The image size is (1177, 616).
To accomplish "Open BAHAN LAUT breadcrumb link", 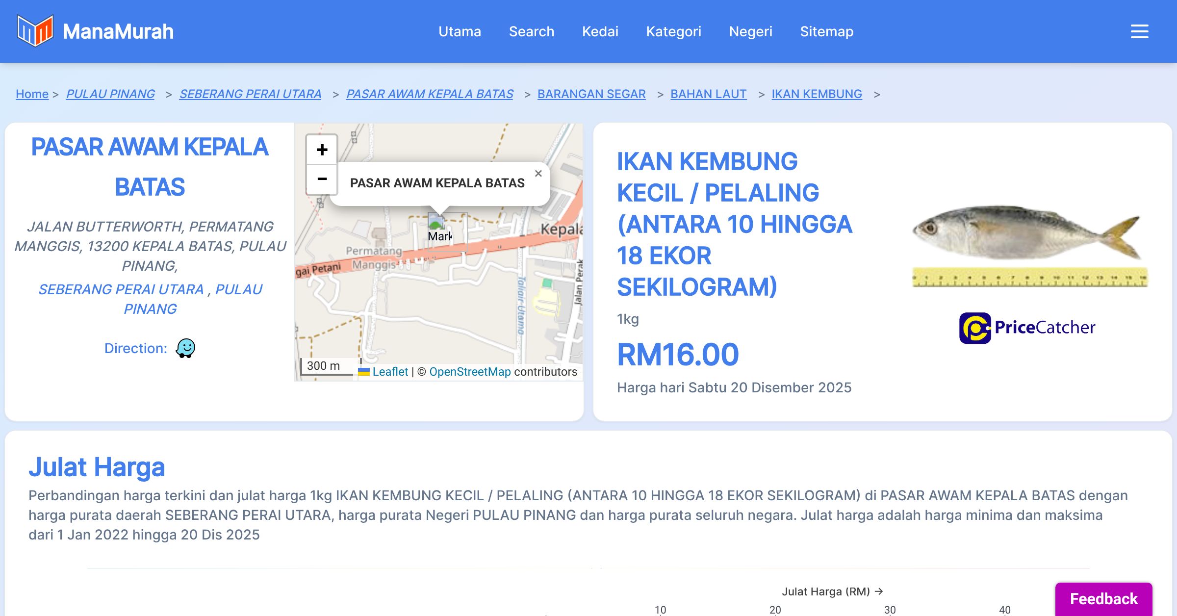I will [708, 94].
